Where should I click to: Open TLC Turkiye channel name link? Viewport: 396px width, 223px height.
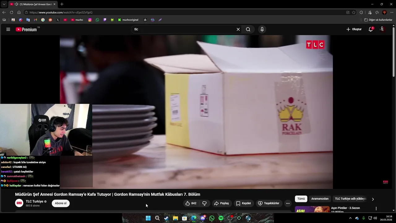click(34, 201)
